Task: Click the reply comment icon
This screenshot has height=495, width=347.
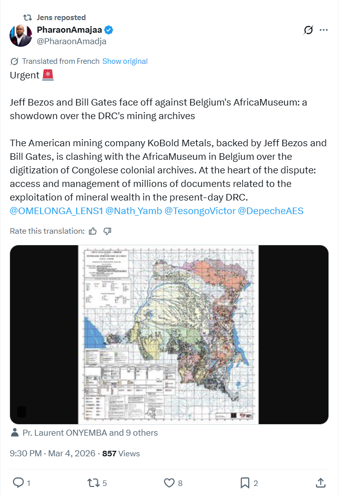Action: [19, 482]
